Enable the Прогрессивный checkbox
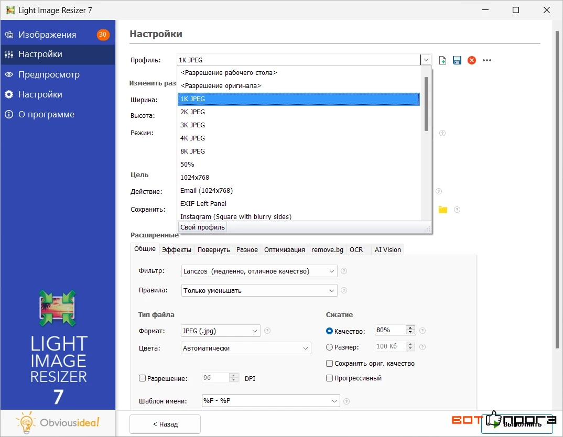Screen dimensions: 563x437 329,378
